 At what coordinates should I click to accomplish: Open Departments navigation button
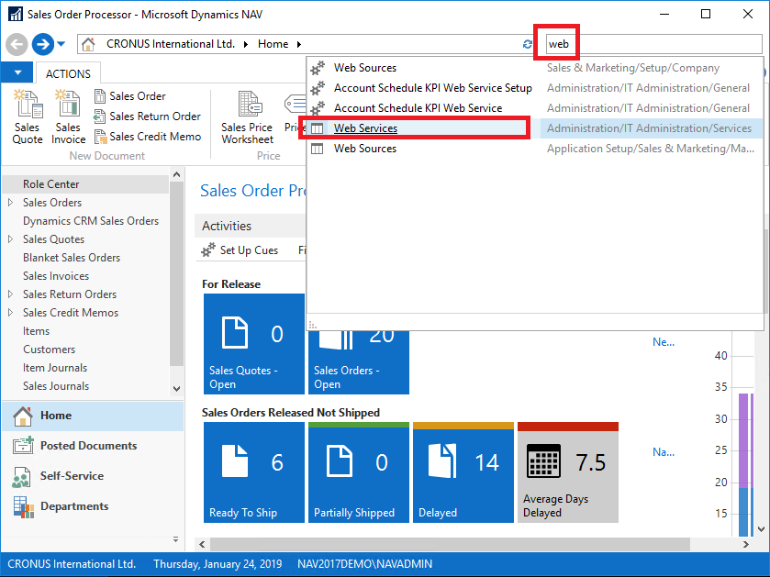94,506
